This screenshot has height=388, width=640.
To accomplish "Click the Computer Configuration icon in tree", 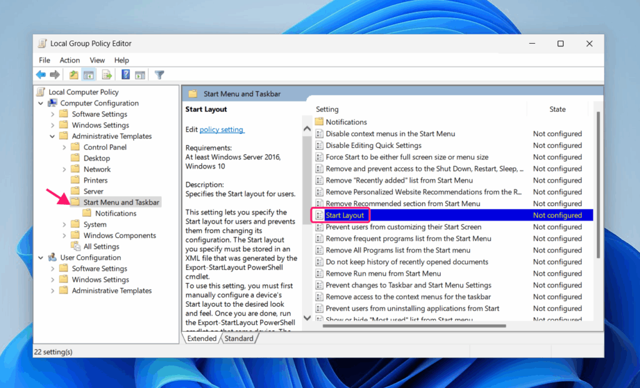I will click(52, 103).
